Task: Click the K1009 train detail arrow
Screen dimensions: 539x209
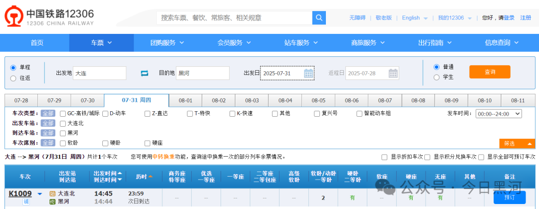Action: (39, 194)
